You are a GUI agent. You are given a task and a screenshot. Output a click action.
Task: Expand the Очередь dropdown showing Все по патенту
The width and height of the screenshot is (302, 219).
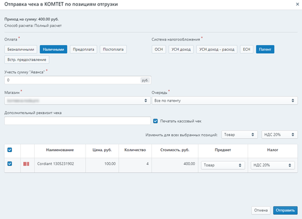[225, 101]
